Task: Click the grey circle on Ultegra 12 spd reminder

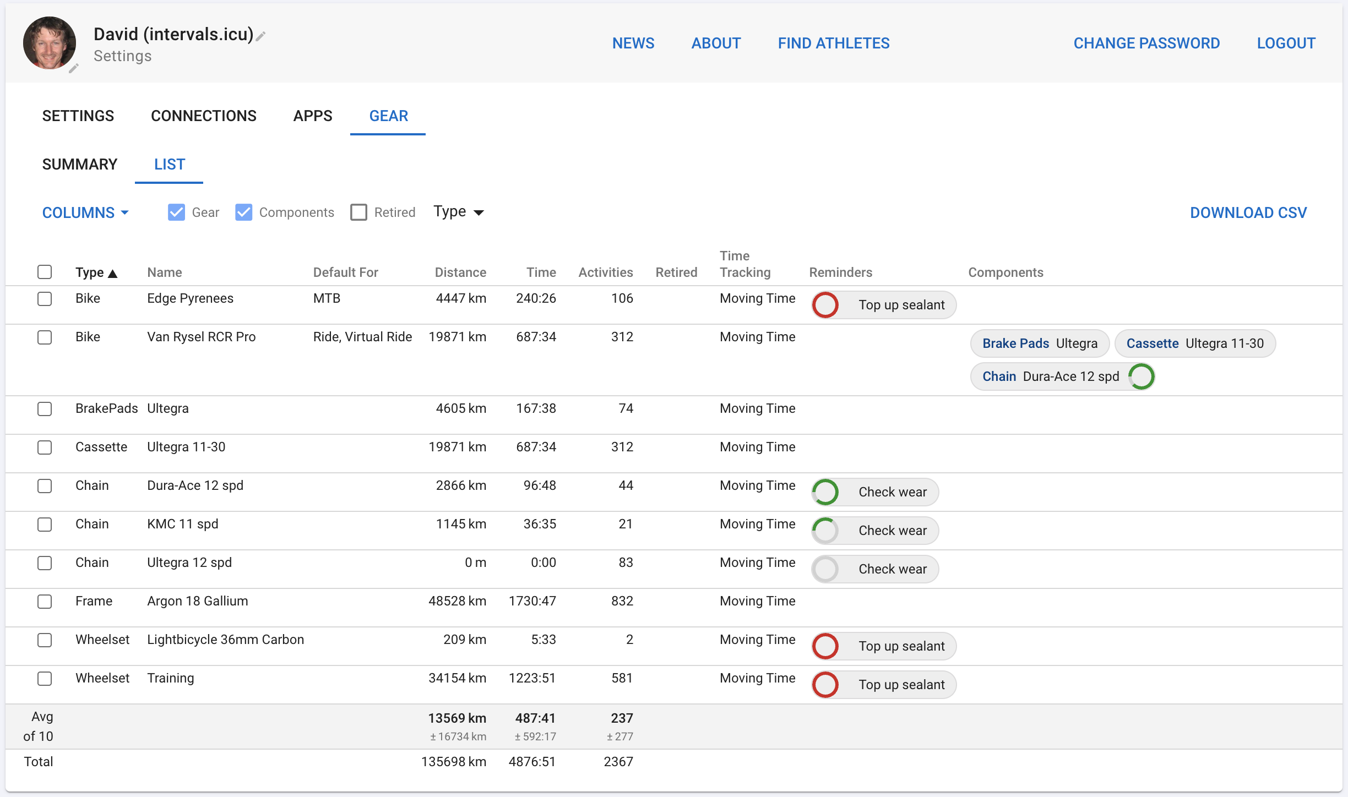Action: (x=825, y=569)
